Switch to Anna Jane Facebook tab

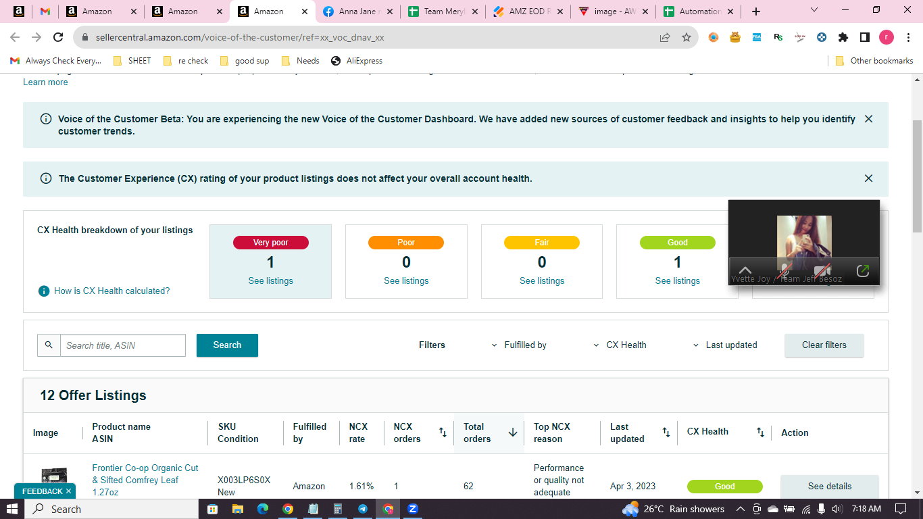[358, 11]
